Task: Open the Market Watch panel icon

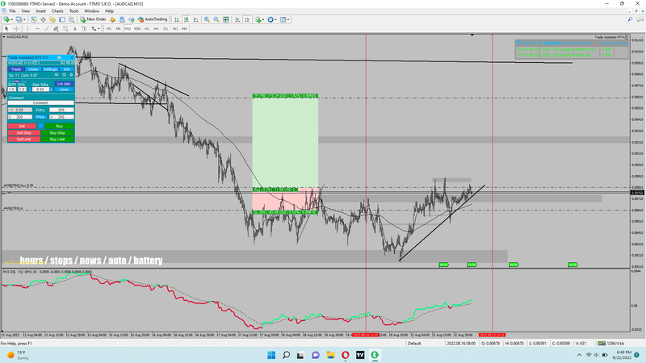Action: 34,19
